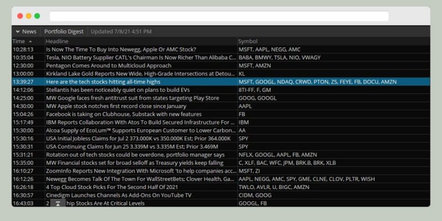Click the browser address bar
The height and width of the screenshot is (221, 442).
(x=219, y=16)
